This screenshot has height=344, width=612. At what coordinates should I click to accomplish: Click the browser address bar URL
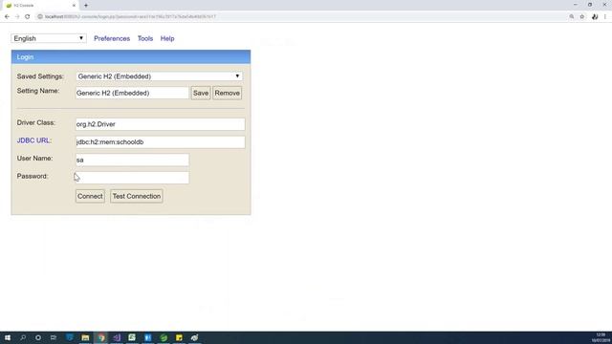130,17
